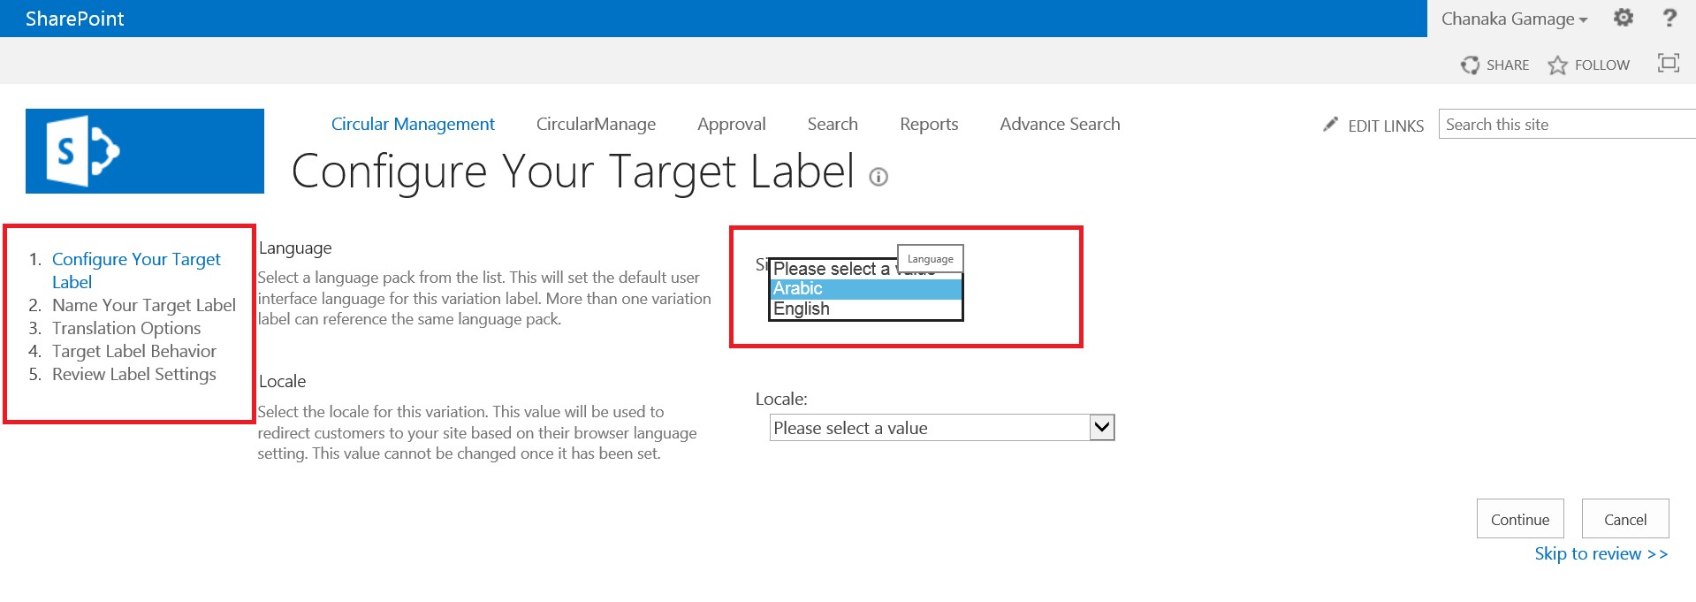The width and height of the screenshot is (1696, 602).
Task: Click step 3 Translation Options
Action: click(126, 328)
